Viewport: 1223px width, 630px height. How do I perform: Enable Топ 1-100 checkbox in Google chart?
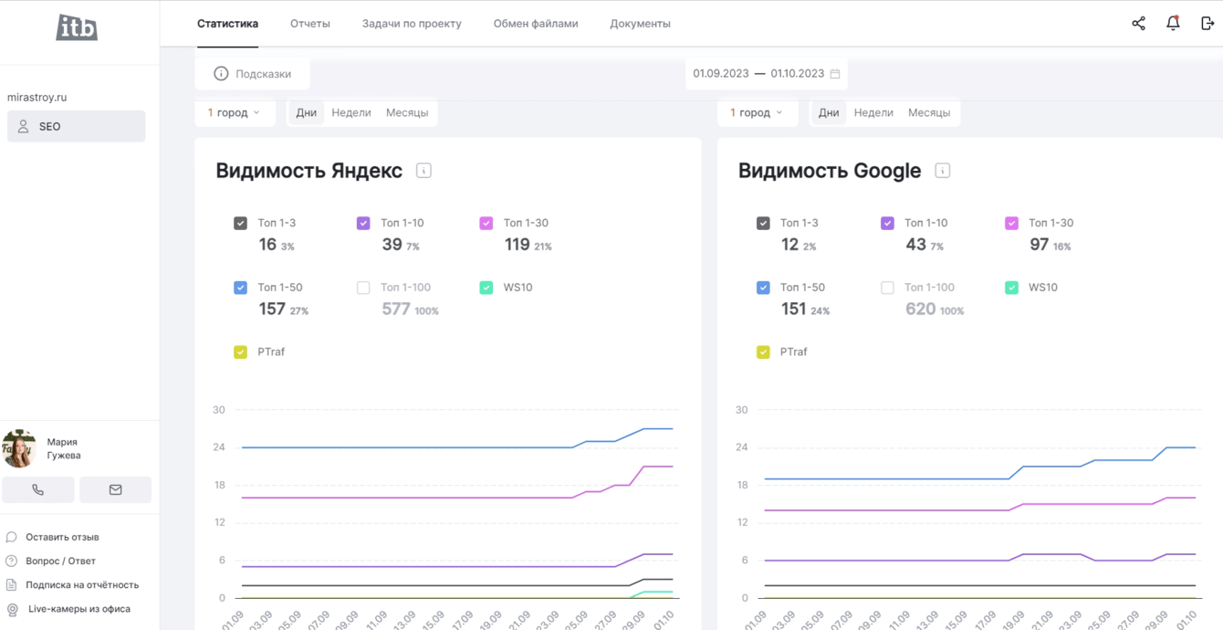(x=887, y=288)
